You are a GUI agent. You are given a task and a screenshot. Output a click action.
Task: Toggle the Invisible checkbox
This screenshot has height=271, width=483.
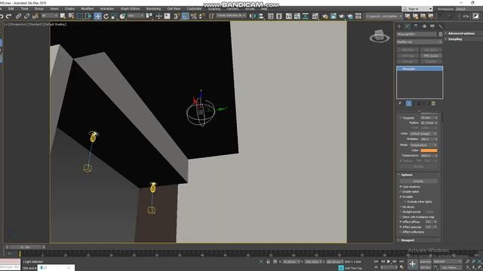pos(401,196)
